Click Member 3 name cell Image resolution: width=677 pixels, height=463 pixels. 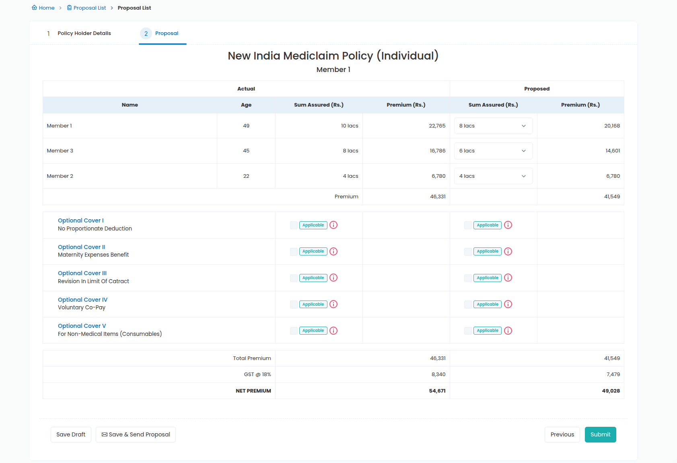pos(130,151)
